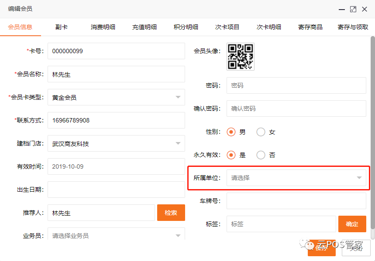This screenshot has height=261, width=375.
Task: Click the 卡号 input field
Action: [x=116, y=51]
